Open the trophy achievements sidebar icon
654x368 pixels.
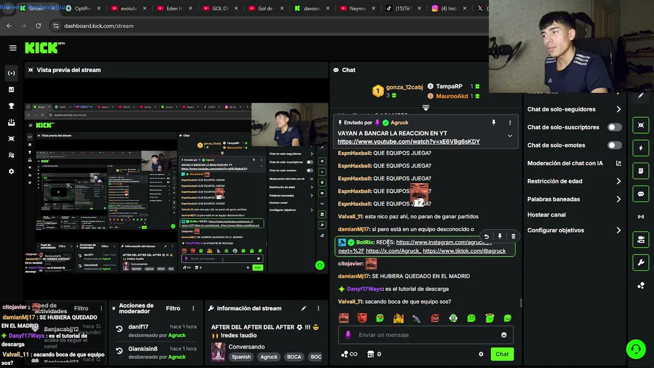pos(11,106)
